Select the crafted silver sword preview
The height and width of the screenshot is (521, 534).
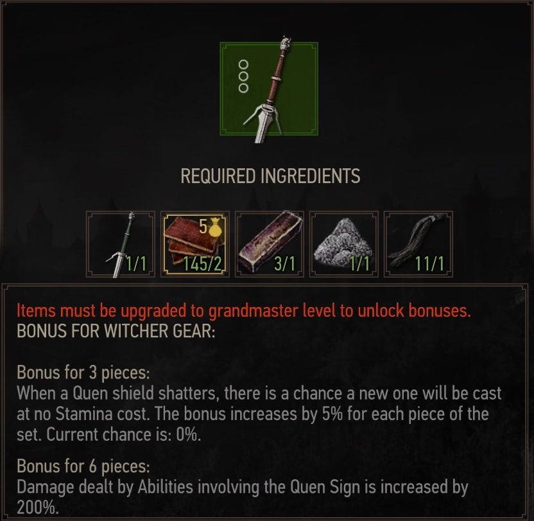coord(269,89)
